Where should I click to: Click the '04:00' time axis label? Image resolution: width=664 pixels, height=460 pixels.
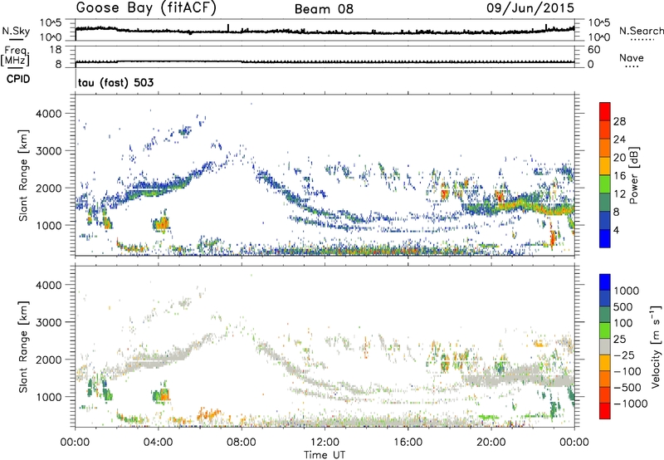pos(159,442)
